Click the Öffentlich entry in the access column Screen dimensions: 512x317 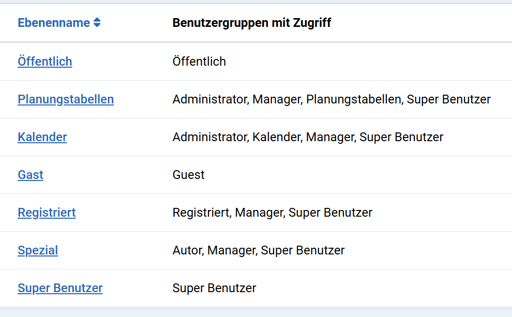[x=200, y=62]
